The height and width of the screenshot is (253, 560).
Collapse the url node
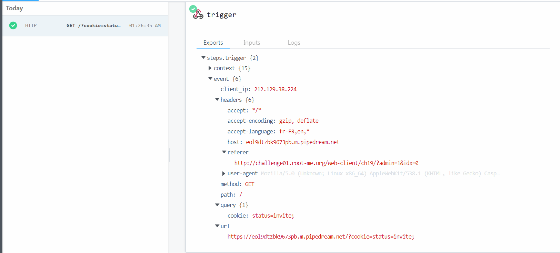217,226
